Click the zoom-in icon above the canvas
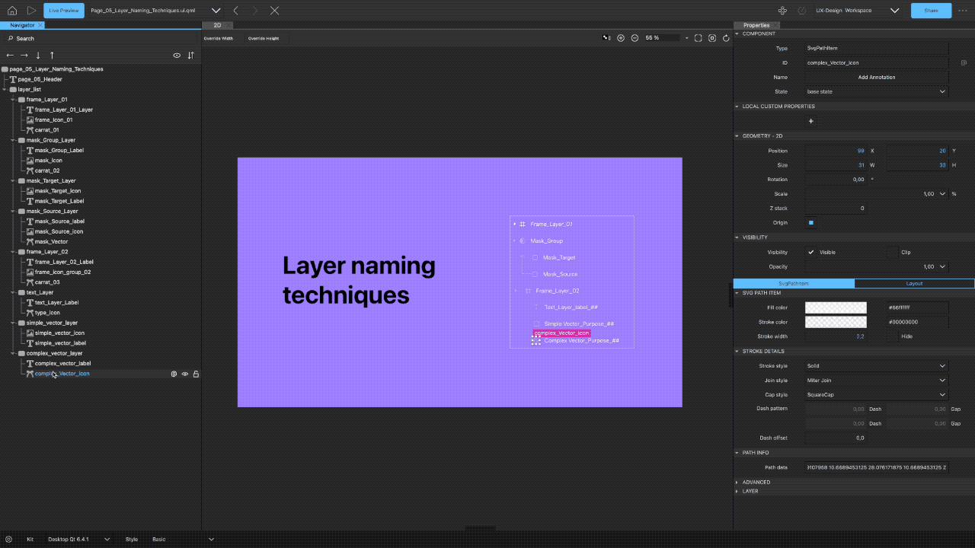Screen dimensions: 975x548 (621, 38)
